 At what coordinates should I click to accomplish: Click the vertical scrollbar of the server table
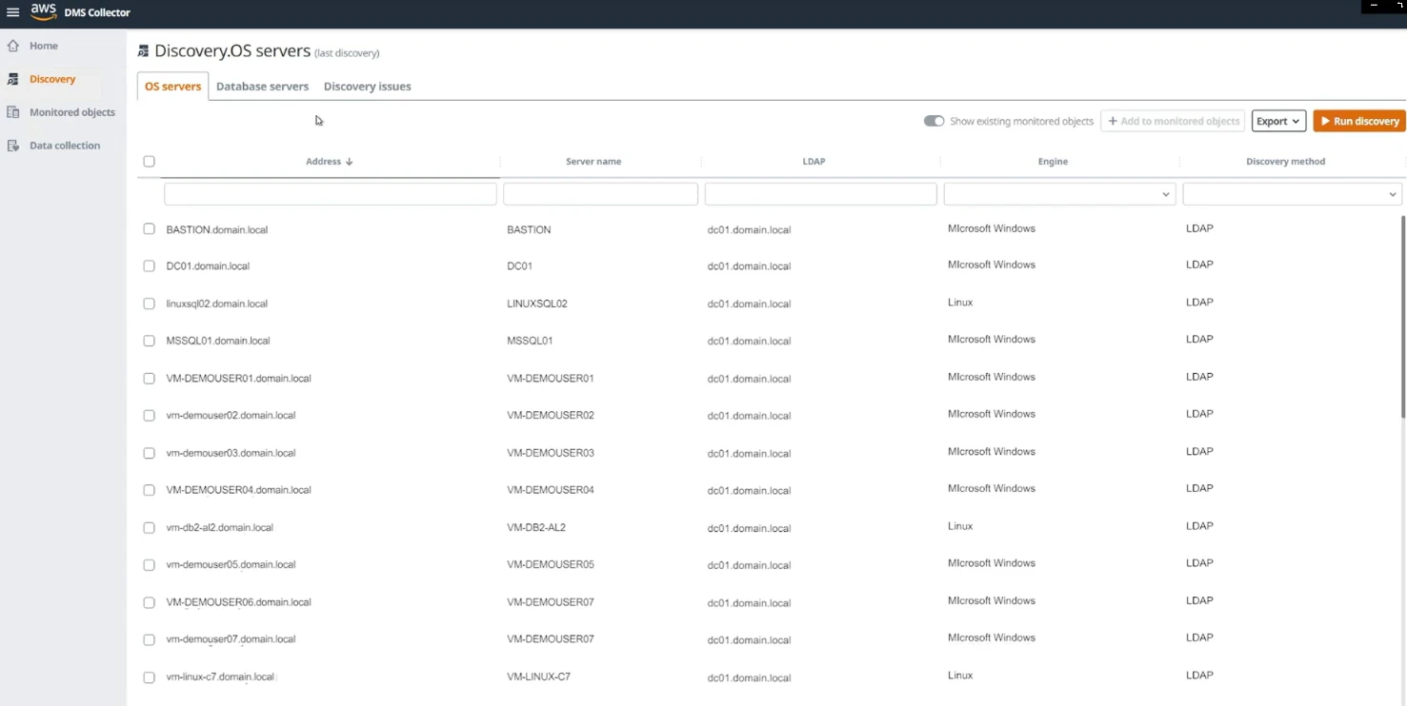[x=1403, y=316]
